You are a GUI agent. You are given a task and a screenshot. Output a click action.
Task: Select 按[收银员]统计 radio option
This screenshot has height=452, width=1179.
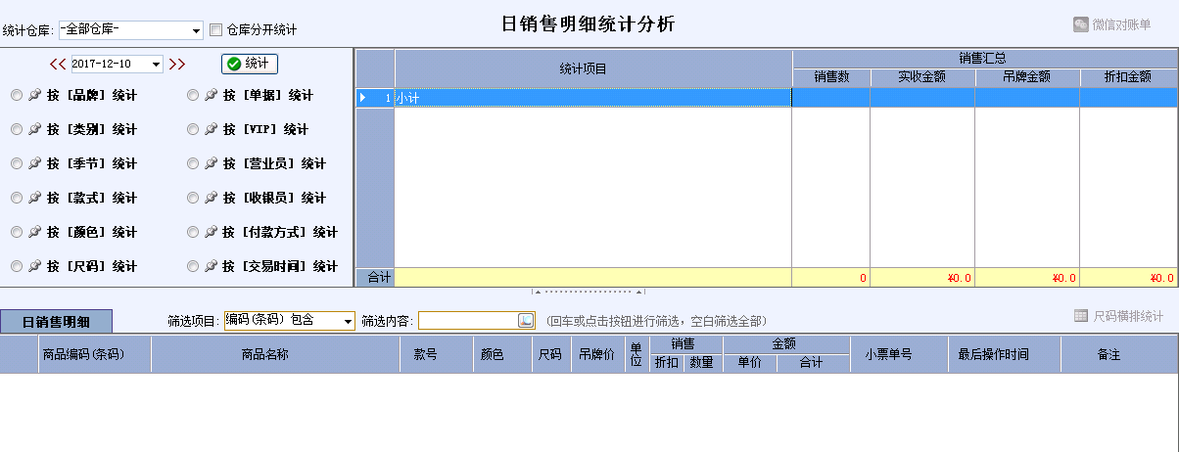tap(193, 198)
